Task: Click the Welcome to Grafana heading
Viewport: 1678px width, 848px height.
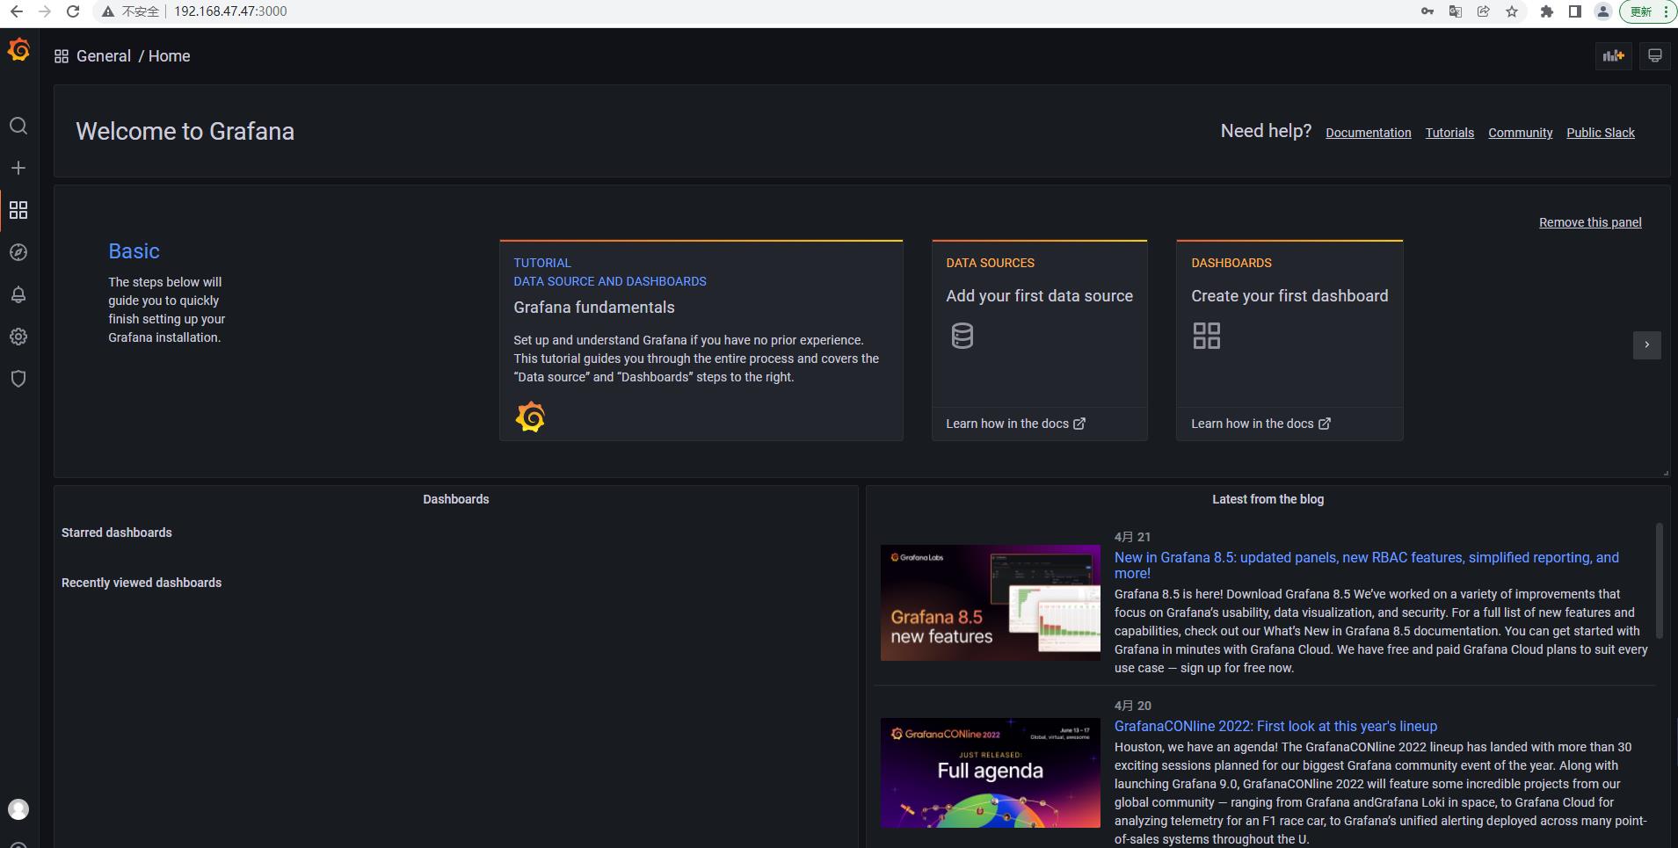Action: (185, 131)
